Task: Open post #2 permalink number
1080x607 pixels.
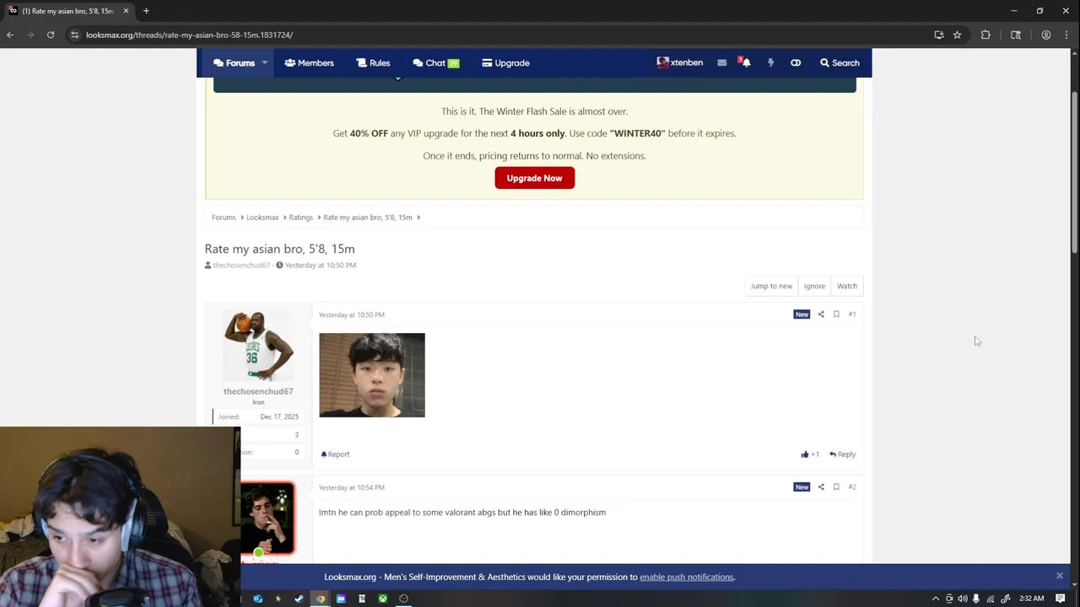Action: click(851, 487)
